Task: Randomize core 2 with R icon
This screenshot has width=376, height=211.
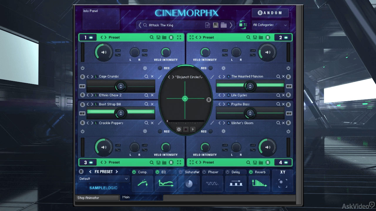Action: coord(268,38)
